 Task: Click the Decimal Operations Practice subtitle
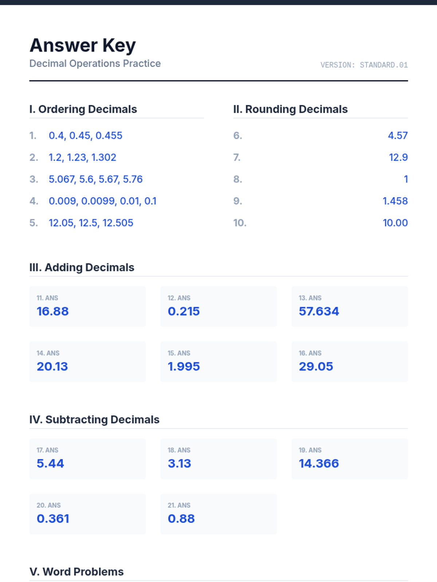95,64
